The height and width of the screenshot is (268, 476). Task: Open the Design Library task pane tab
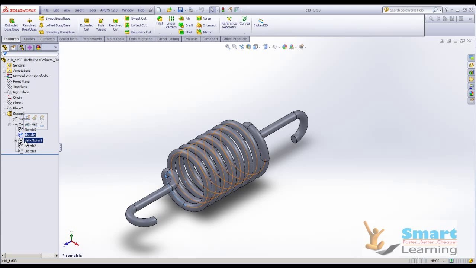pos(471,72)
